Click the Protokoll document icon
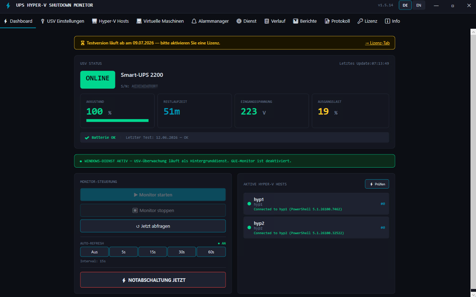The height and width of the screenshot is (297, 476). (327, 21)
